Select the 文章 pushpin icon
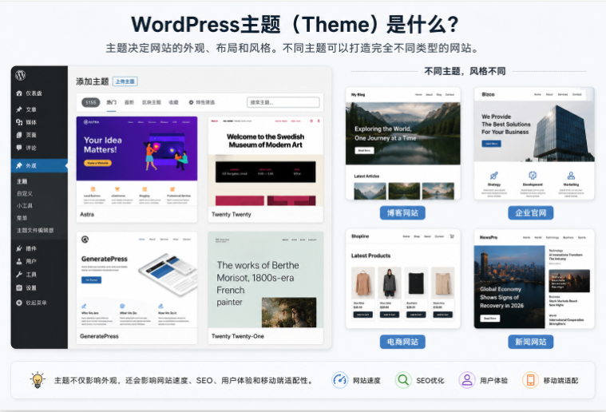The width and height of the screenshot is (606, 412). [x=19, y=109]
